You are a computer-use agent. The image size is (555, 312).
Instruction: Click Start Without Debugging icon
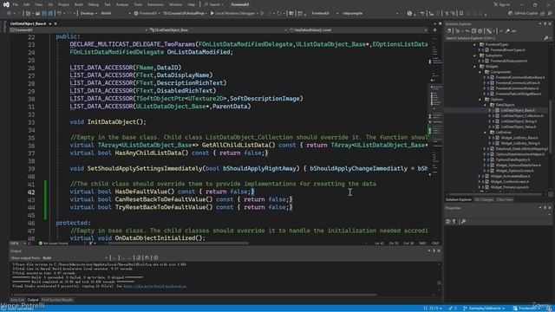(x=262, y=13)
